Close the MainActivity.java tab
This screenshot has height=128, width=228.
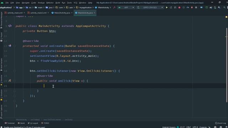pos(94,13)
